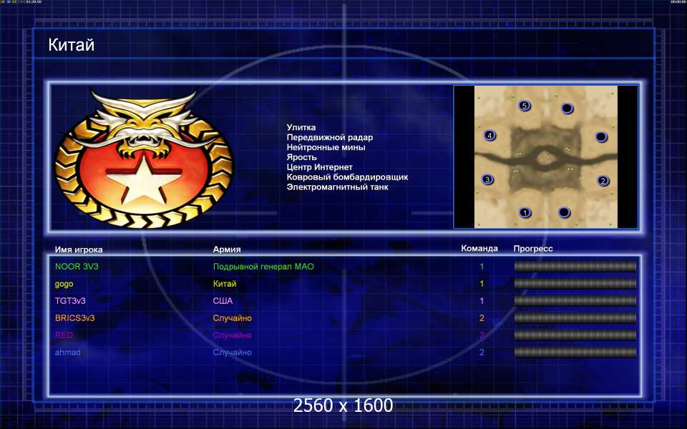687x429 pixels.
Task: Select start position 2 on the minimap
Action: [603, 180]
